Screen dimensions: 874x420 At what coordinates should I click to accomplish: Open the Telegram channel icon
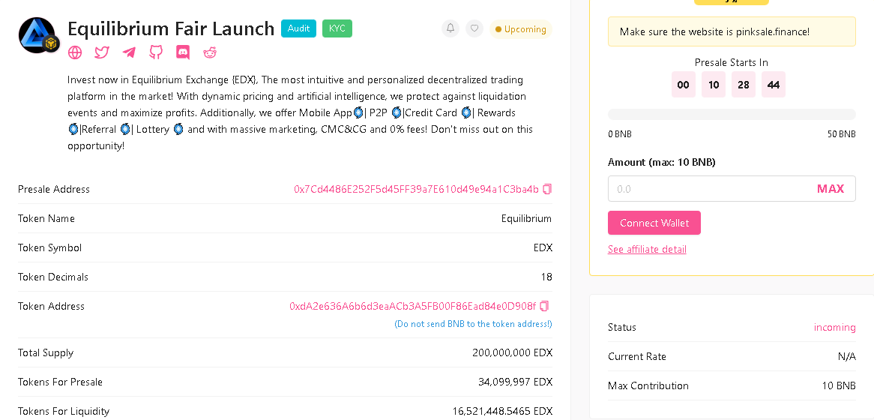(x=129, y=52)
